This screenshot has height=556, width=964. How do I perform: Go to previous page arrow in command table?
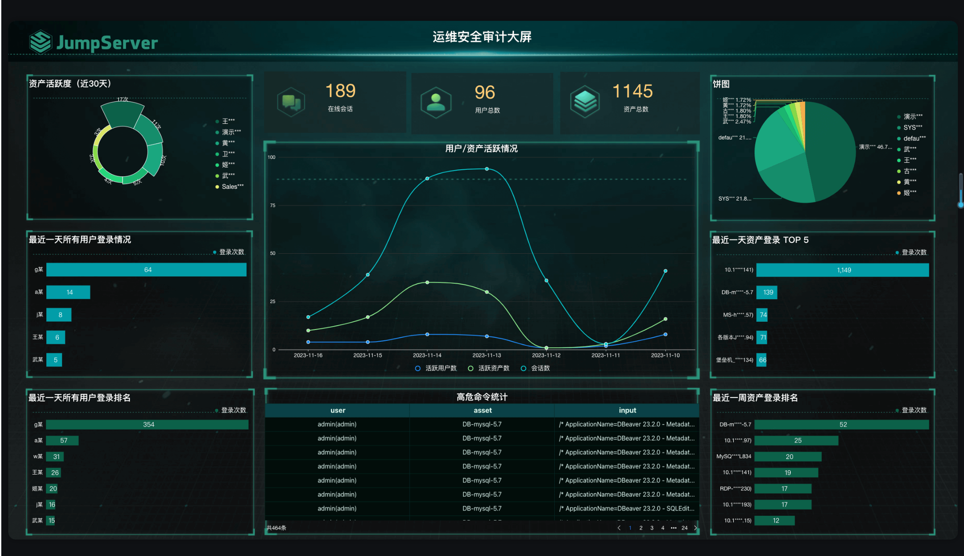click(x=619, y=528)
